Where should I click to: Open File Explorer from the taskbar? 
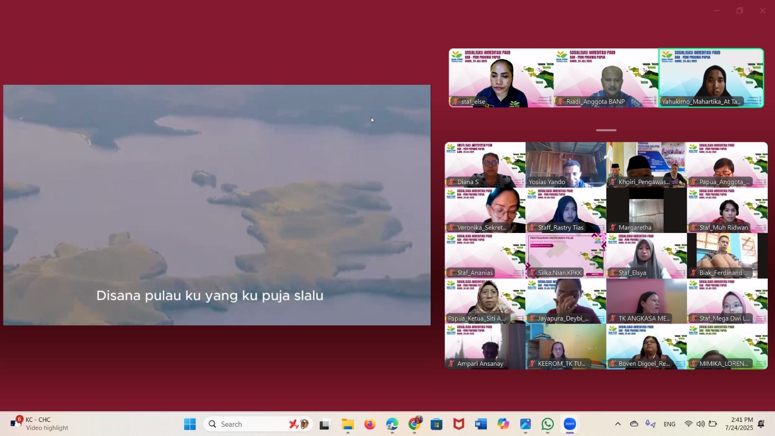(x=347, y=424)
